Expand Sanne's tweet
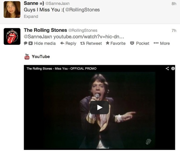 31,16
